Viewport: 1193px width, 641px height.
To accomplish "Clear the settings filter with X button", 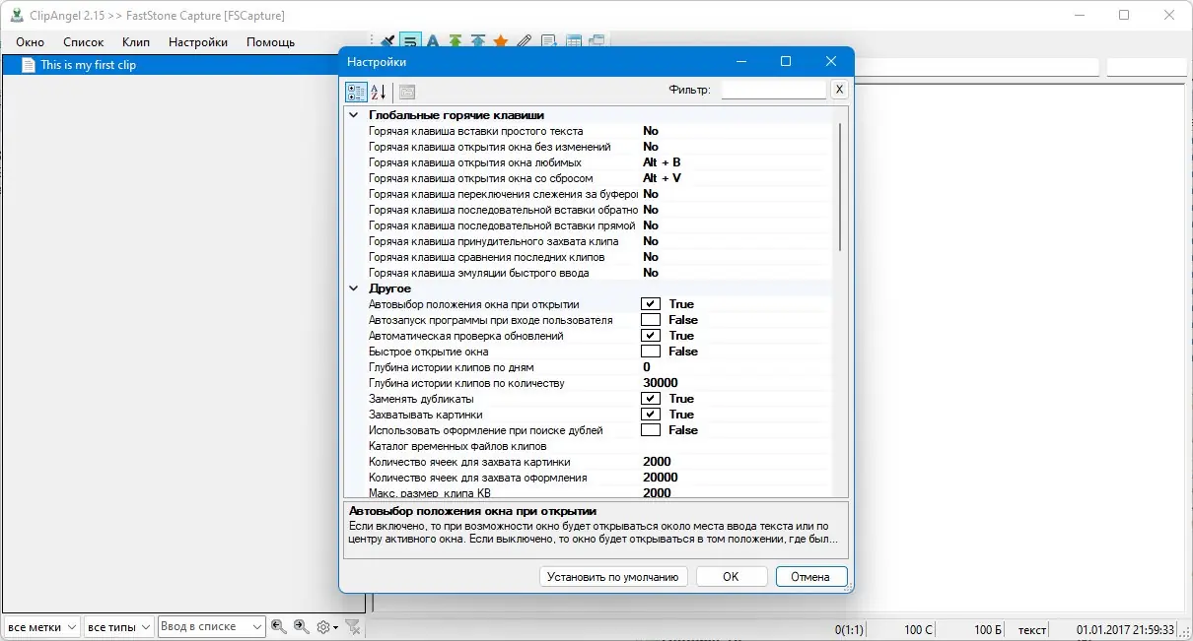I will 839,90.
